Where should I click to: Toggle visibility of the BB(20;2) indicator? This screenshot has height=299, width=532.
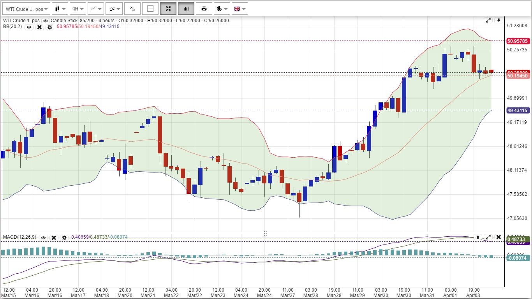click(x=29, y=27)
